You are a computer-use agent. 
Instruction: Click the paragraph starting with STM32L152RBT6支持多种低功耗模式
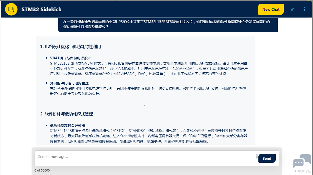click(149, 136)
